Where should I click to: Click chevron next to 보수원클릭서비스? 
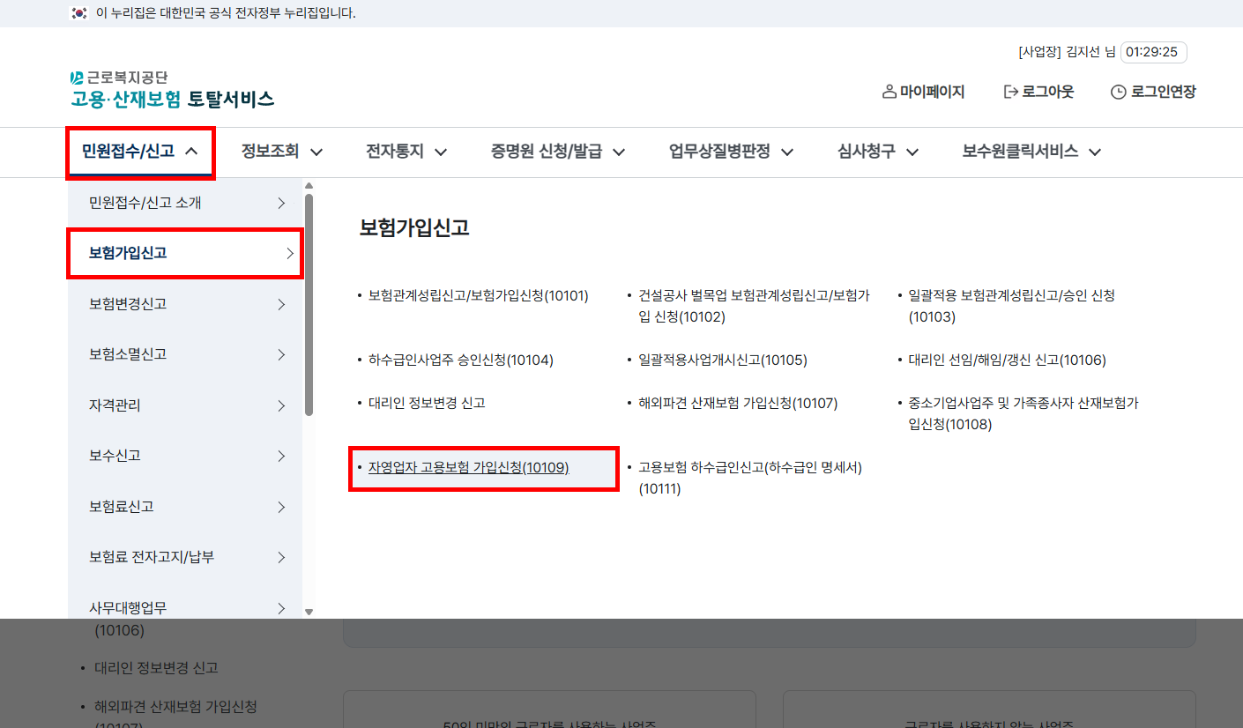point(1095,152)
